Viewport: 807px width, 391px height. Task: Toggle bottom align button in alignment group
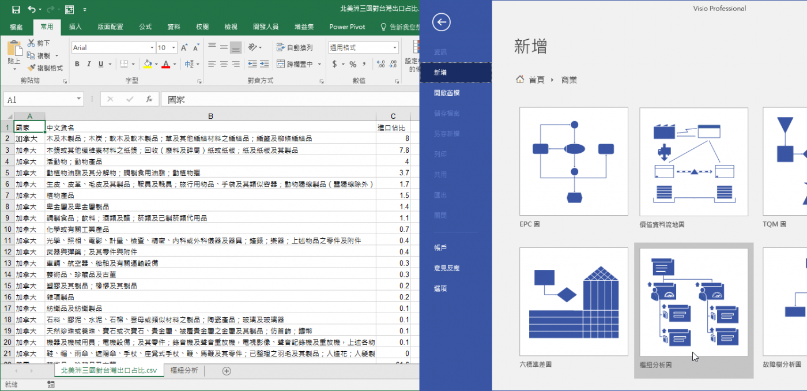pos(235,47)
